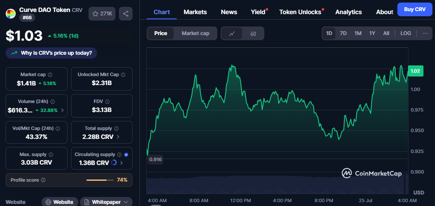The image size is (435, 206).
Task: Click the globe icon on Website button
Action: [48, 202]
